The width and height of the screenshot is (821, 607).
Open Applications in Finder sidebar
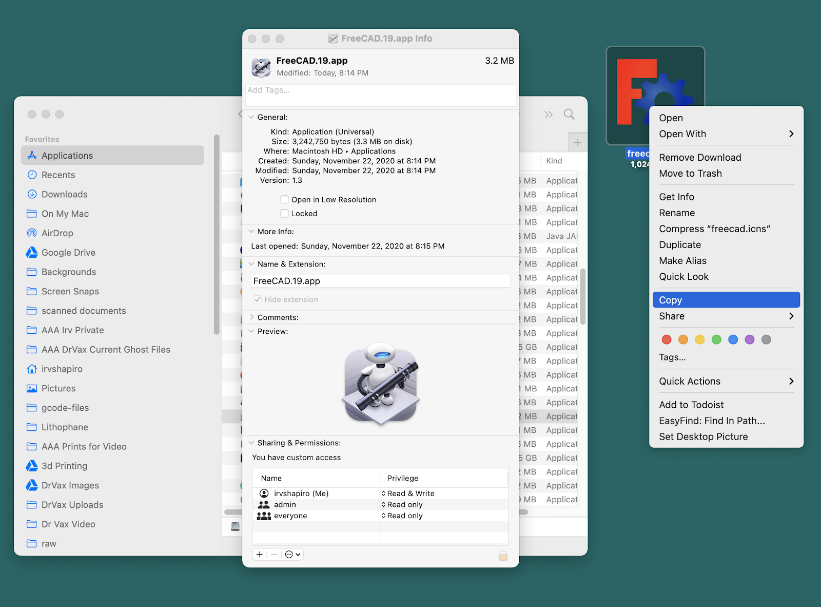[x=112, y=155]
